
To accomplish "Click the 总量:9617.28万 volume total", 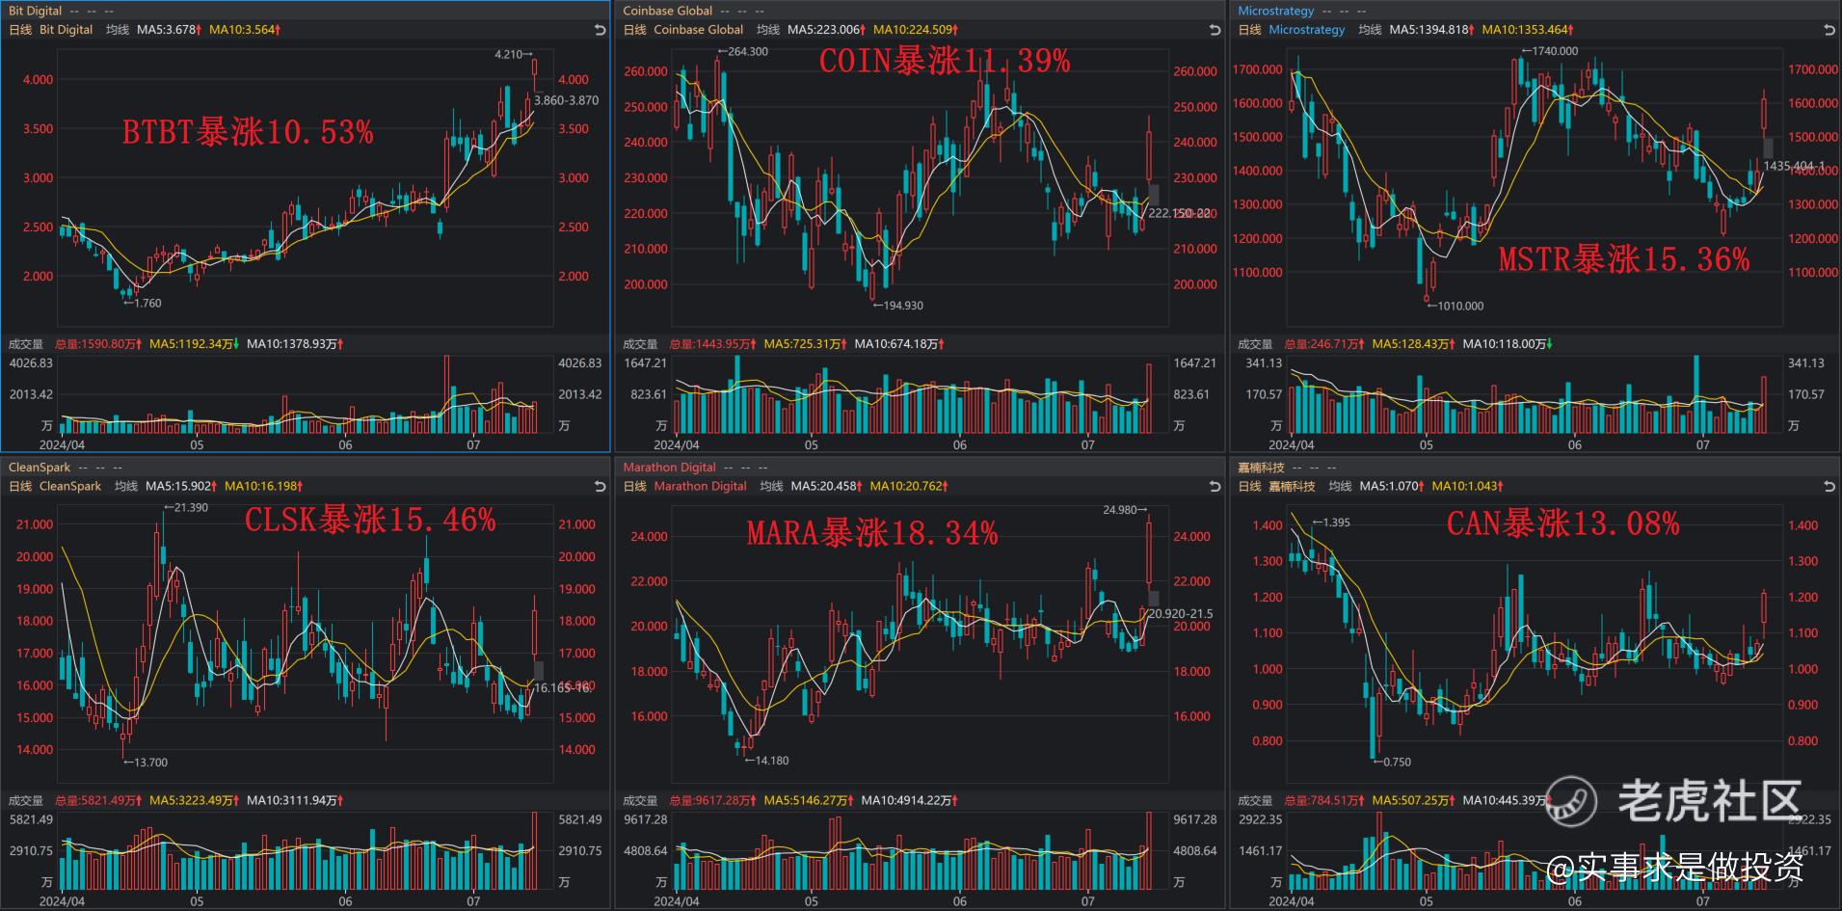I will 714,801.
